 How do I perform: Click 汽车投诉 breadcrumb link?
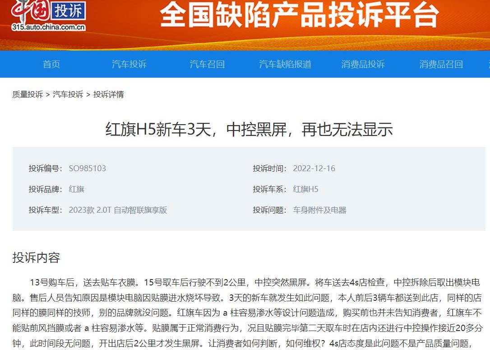point(68,94)
